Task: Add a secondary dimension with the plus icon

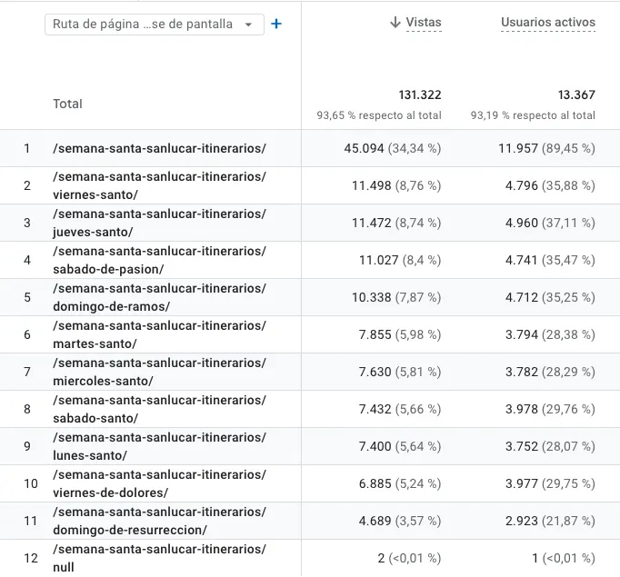Action: coord(276,24)
